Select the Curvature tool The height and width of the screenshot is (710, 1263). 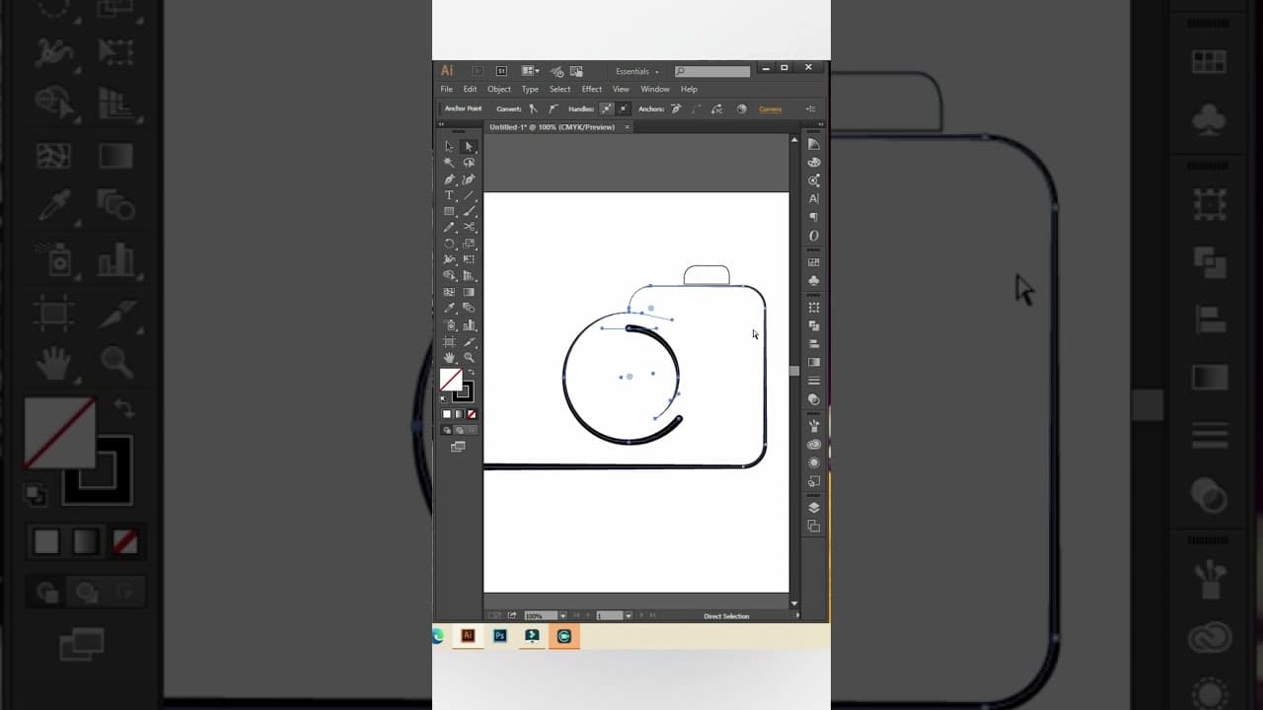pos(469,179)
